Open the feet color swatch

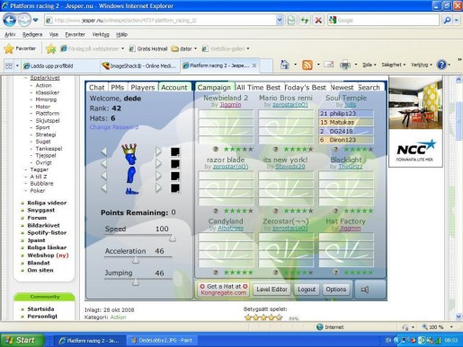175,188
